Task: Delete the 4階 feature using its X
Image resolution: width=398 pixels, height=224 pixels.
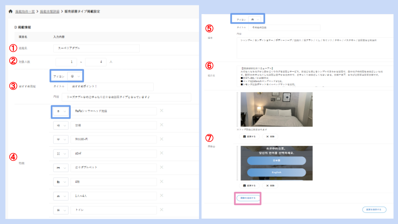Action: pyautogui.click(x=162, y=182)
